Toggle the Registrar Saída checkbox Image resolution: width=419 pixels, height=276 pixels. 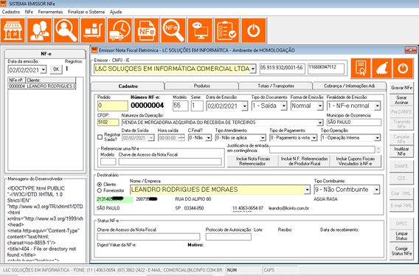point(100,137)
